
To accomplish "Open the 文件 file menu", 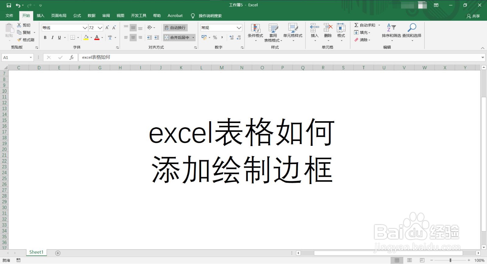I will pyautogui.click(x=9, y=15).
